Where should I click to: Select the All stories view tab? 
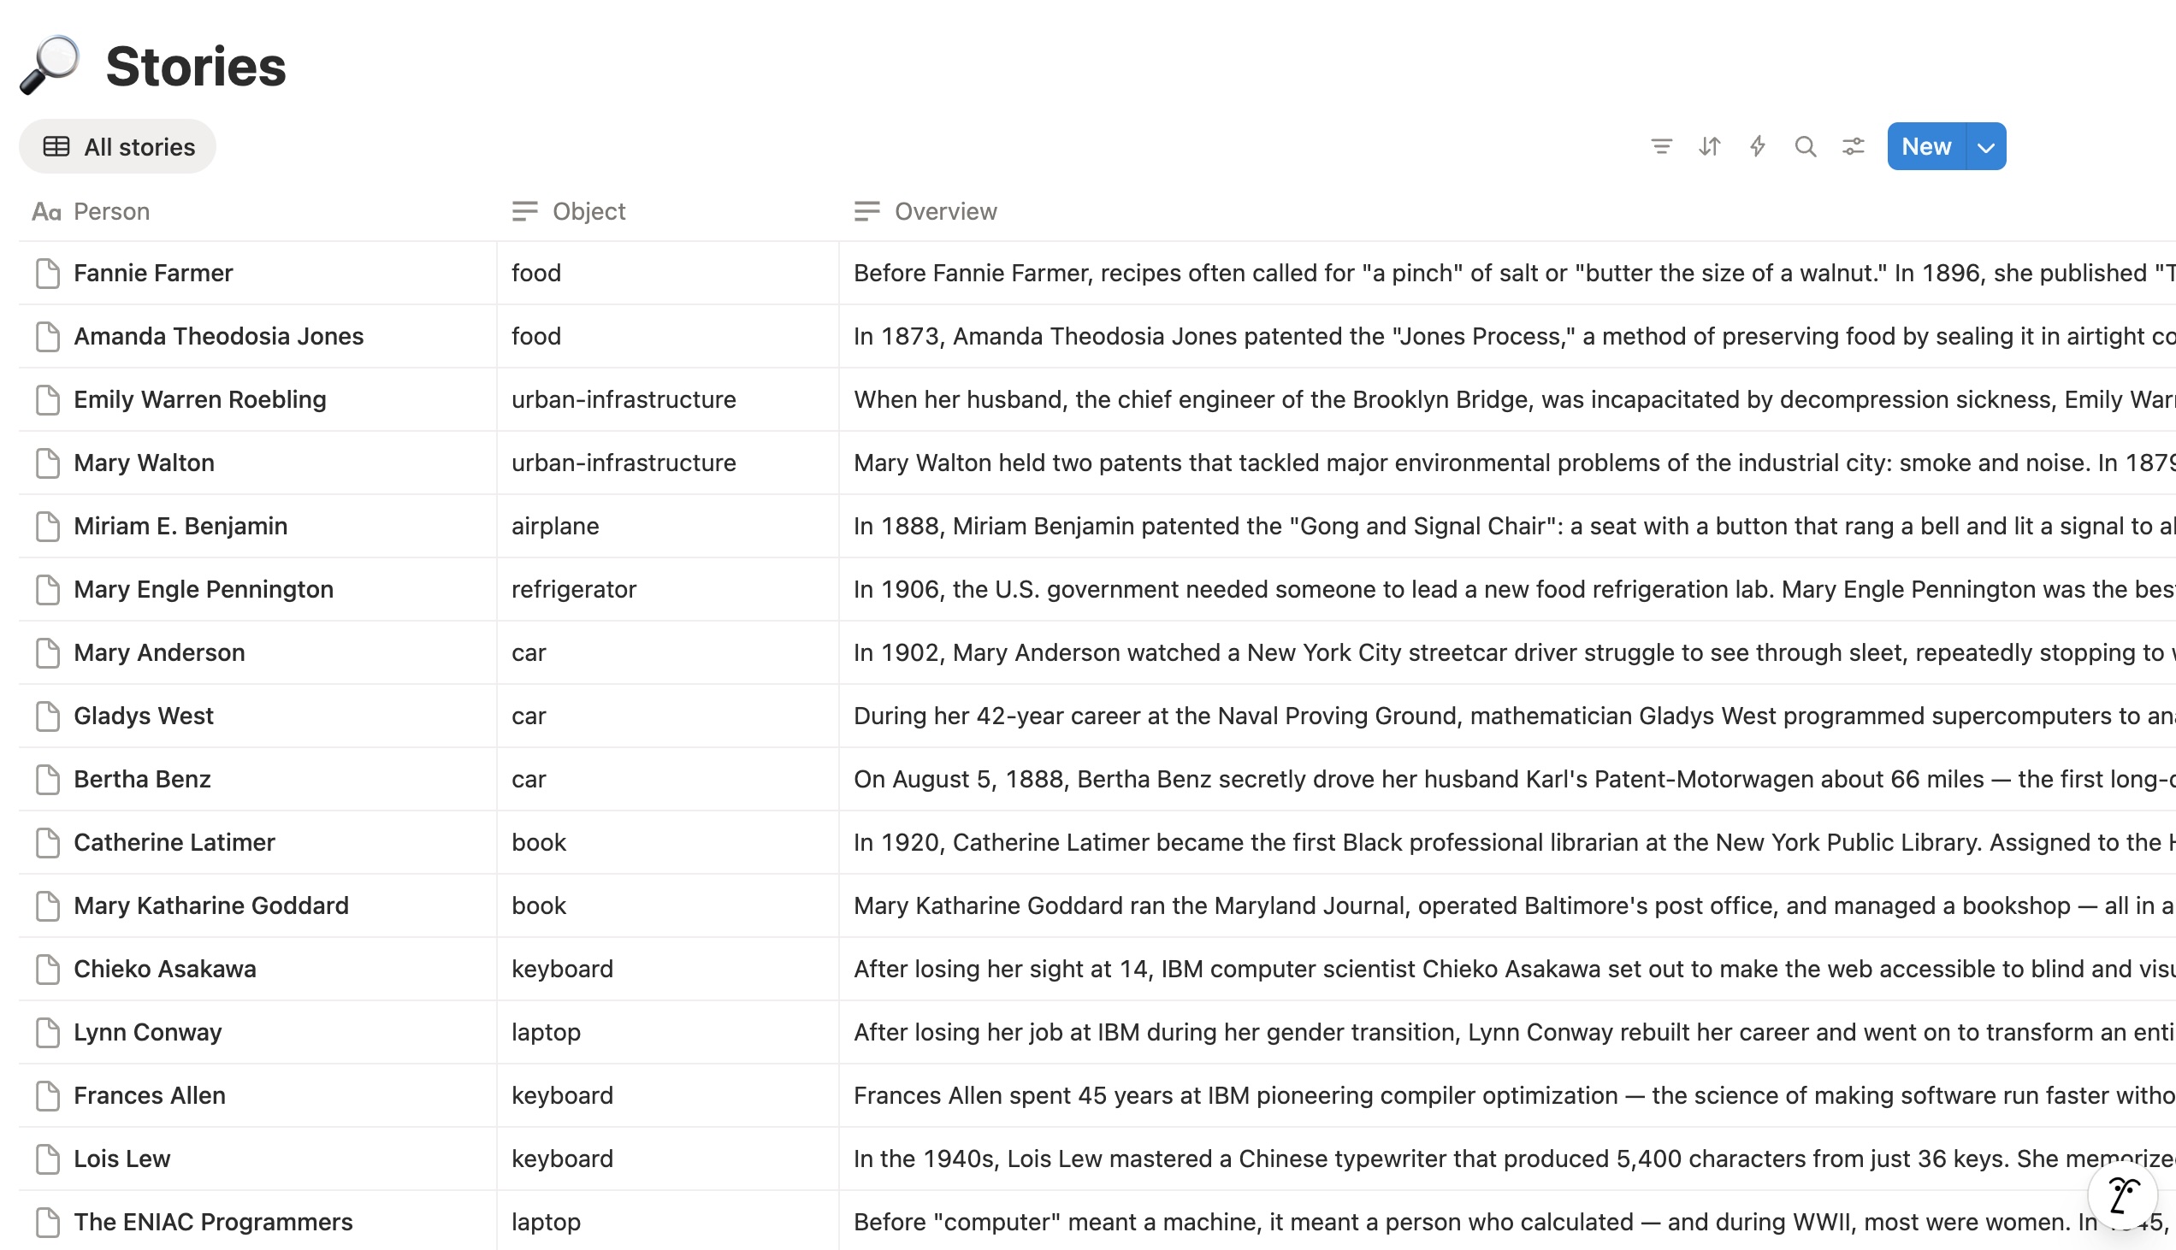119,147
